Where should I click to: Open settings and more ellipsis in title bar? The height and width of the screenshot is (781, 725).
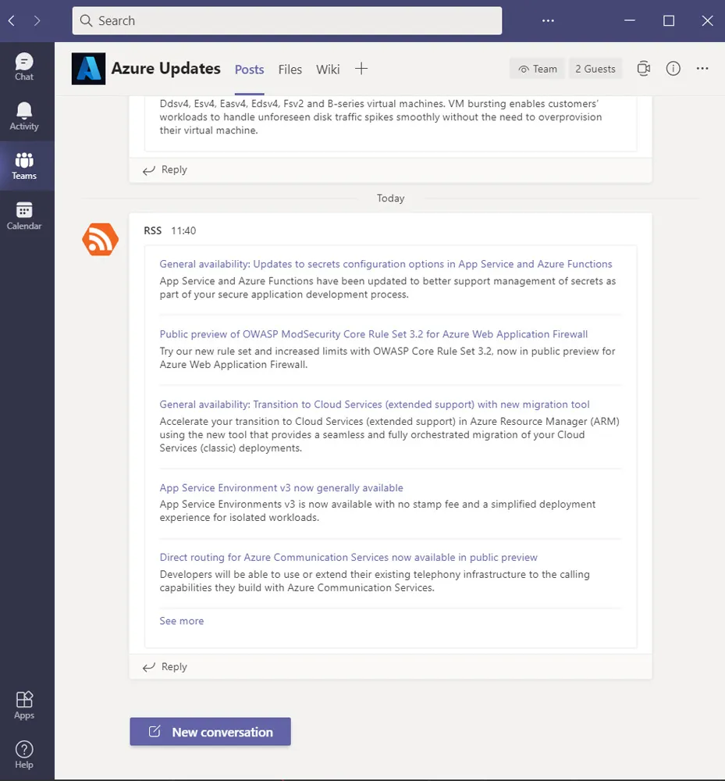548,20
